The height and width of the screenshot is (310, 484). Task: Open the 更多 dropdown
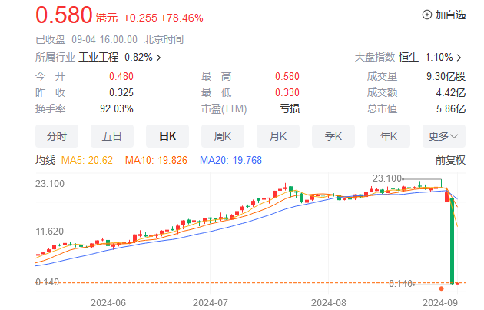tap(444, 136)
